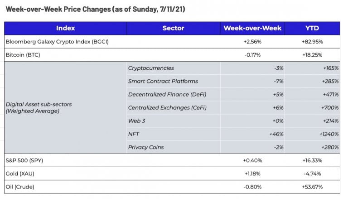Click the Sector column header
This screenshot has height=199, width=348.
[173, 28]
